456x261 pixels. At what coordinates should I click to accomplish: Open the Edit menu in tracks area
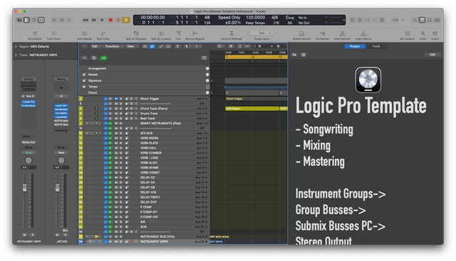[96, 46]
